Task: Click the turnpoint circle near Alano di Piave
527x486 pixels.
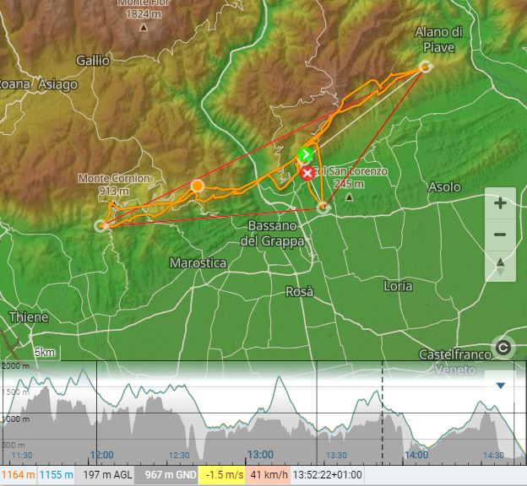Action: click(x=425, y=67)
